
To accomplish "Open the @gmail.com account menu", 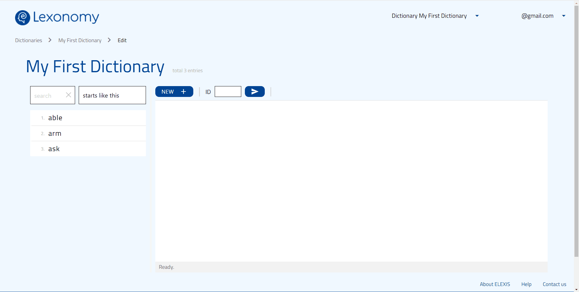I will click(537, 16).
